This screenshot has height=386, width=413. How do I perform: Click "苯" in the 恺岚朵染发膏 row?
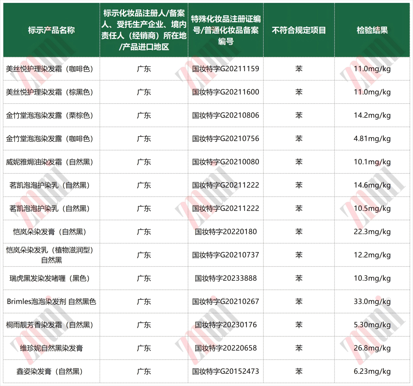point(299,232)
